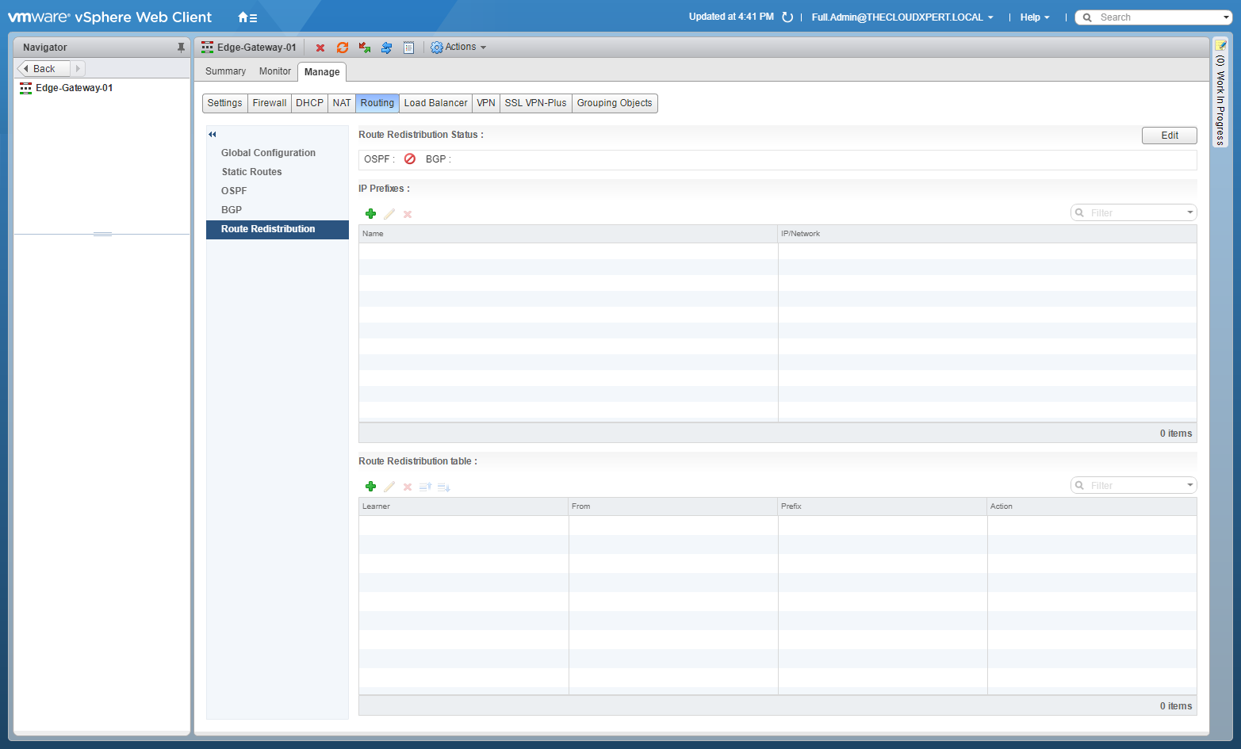Click the Back button in Navigator
The width and height of the screenshot is (1241, 749).
pyautogui.click(x=44, y=69)
